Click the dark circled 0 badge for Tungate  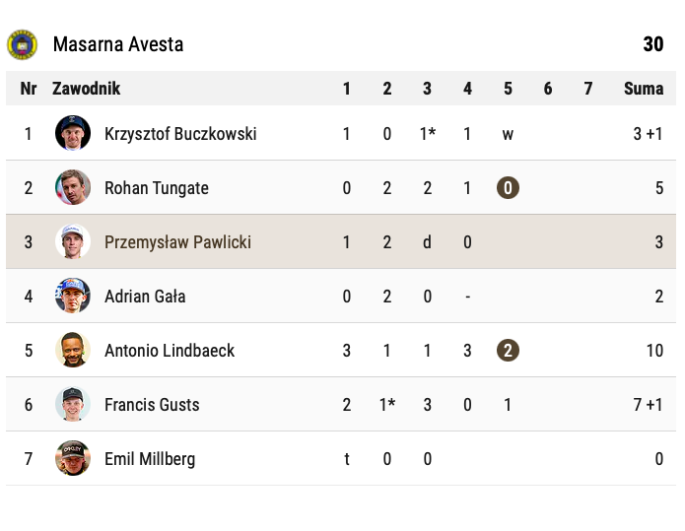click(508, 187)
